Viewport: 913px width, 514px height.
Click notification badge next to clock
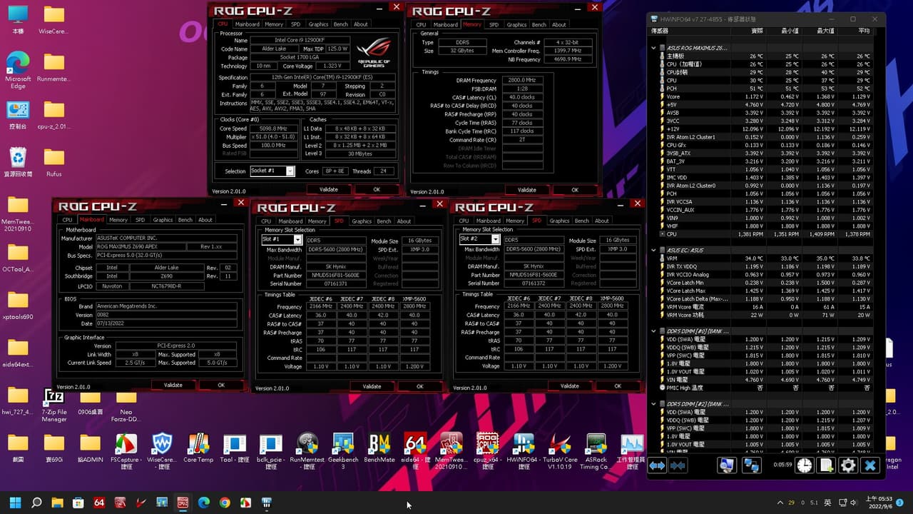click(x=900, y=503)
